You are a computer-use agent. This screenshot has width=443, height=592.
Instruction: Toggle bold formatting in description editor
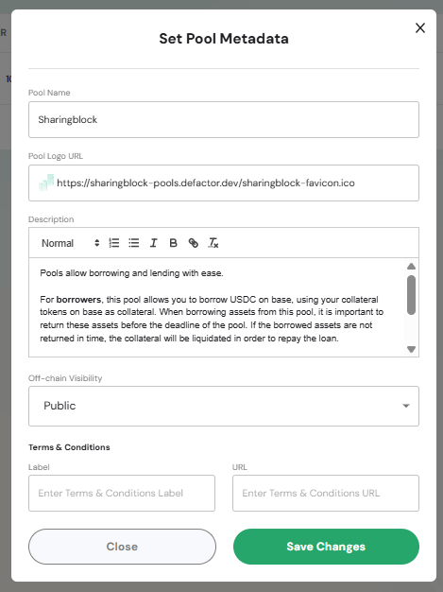coord(173,243)
